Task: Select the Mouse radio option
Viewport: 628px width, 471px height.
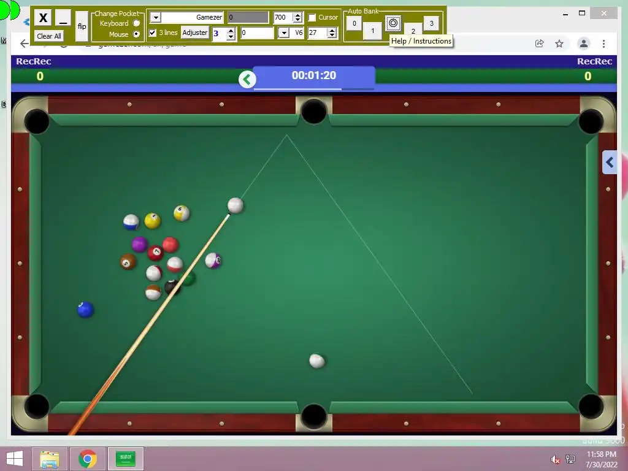Action: pos(137,34)
